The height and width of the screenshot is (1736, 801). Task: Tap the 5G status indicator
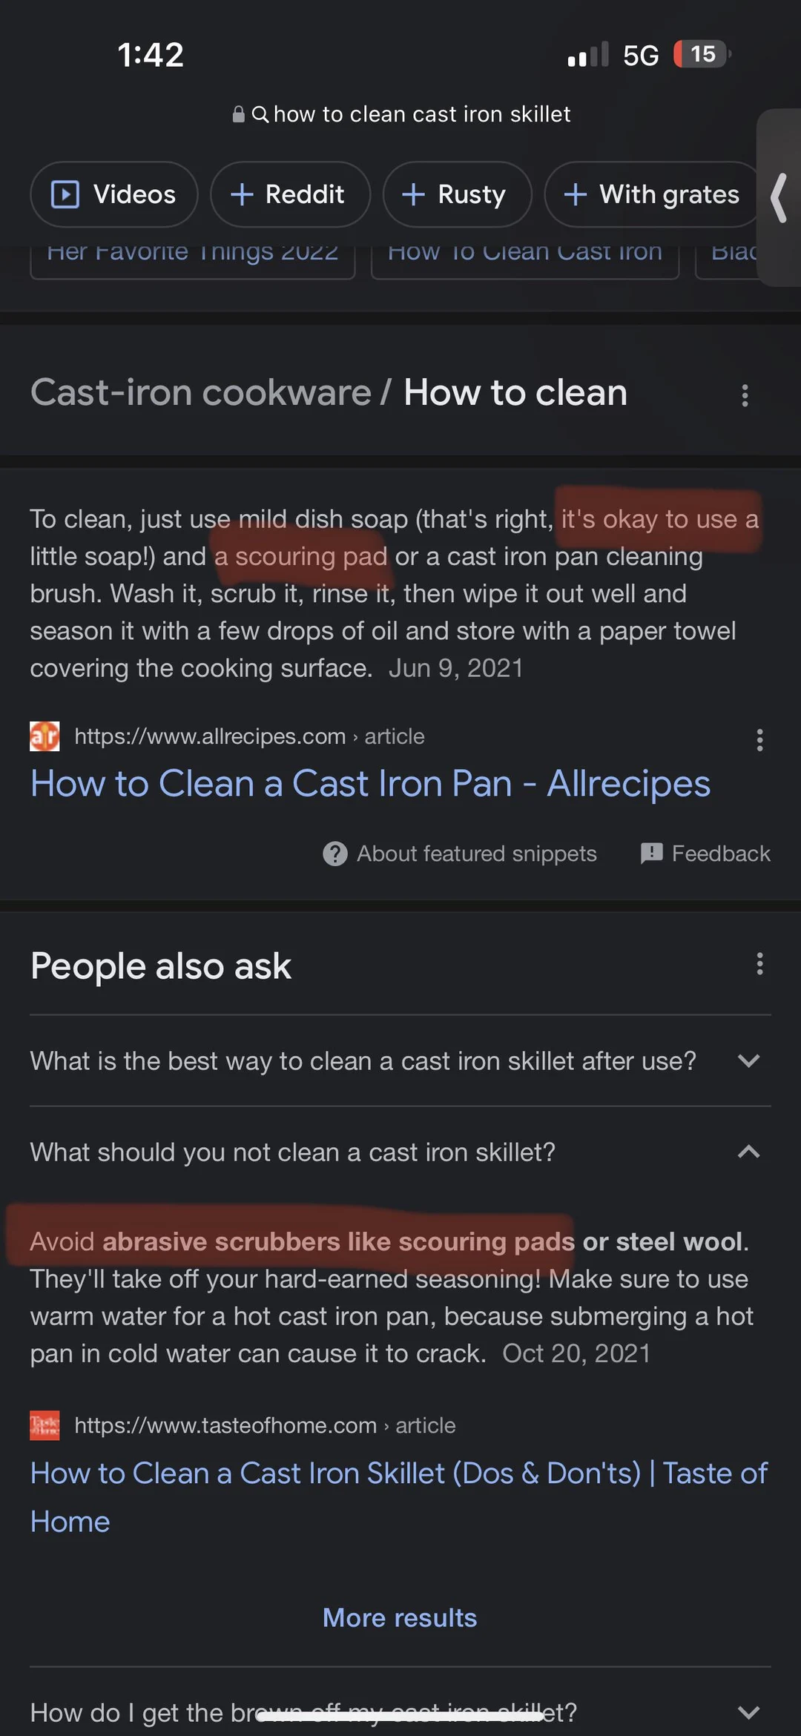[x=642, y=53]
